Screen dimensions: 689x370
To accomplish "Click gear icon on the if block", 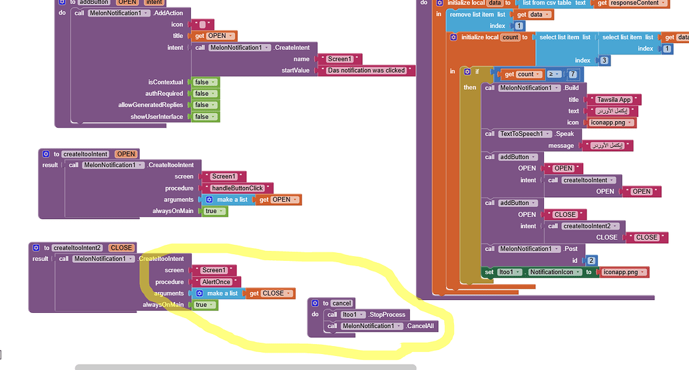I will click(467, 72).
